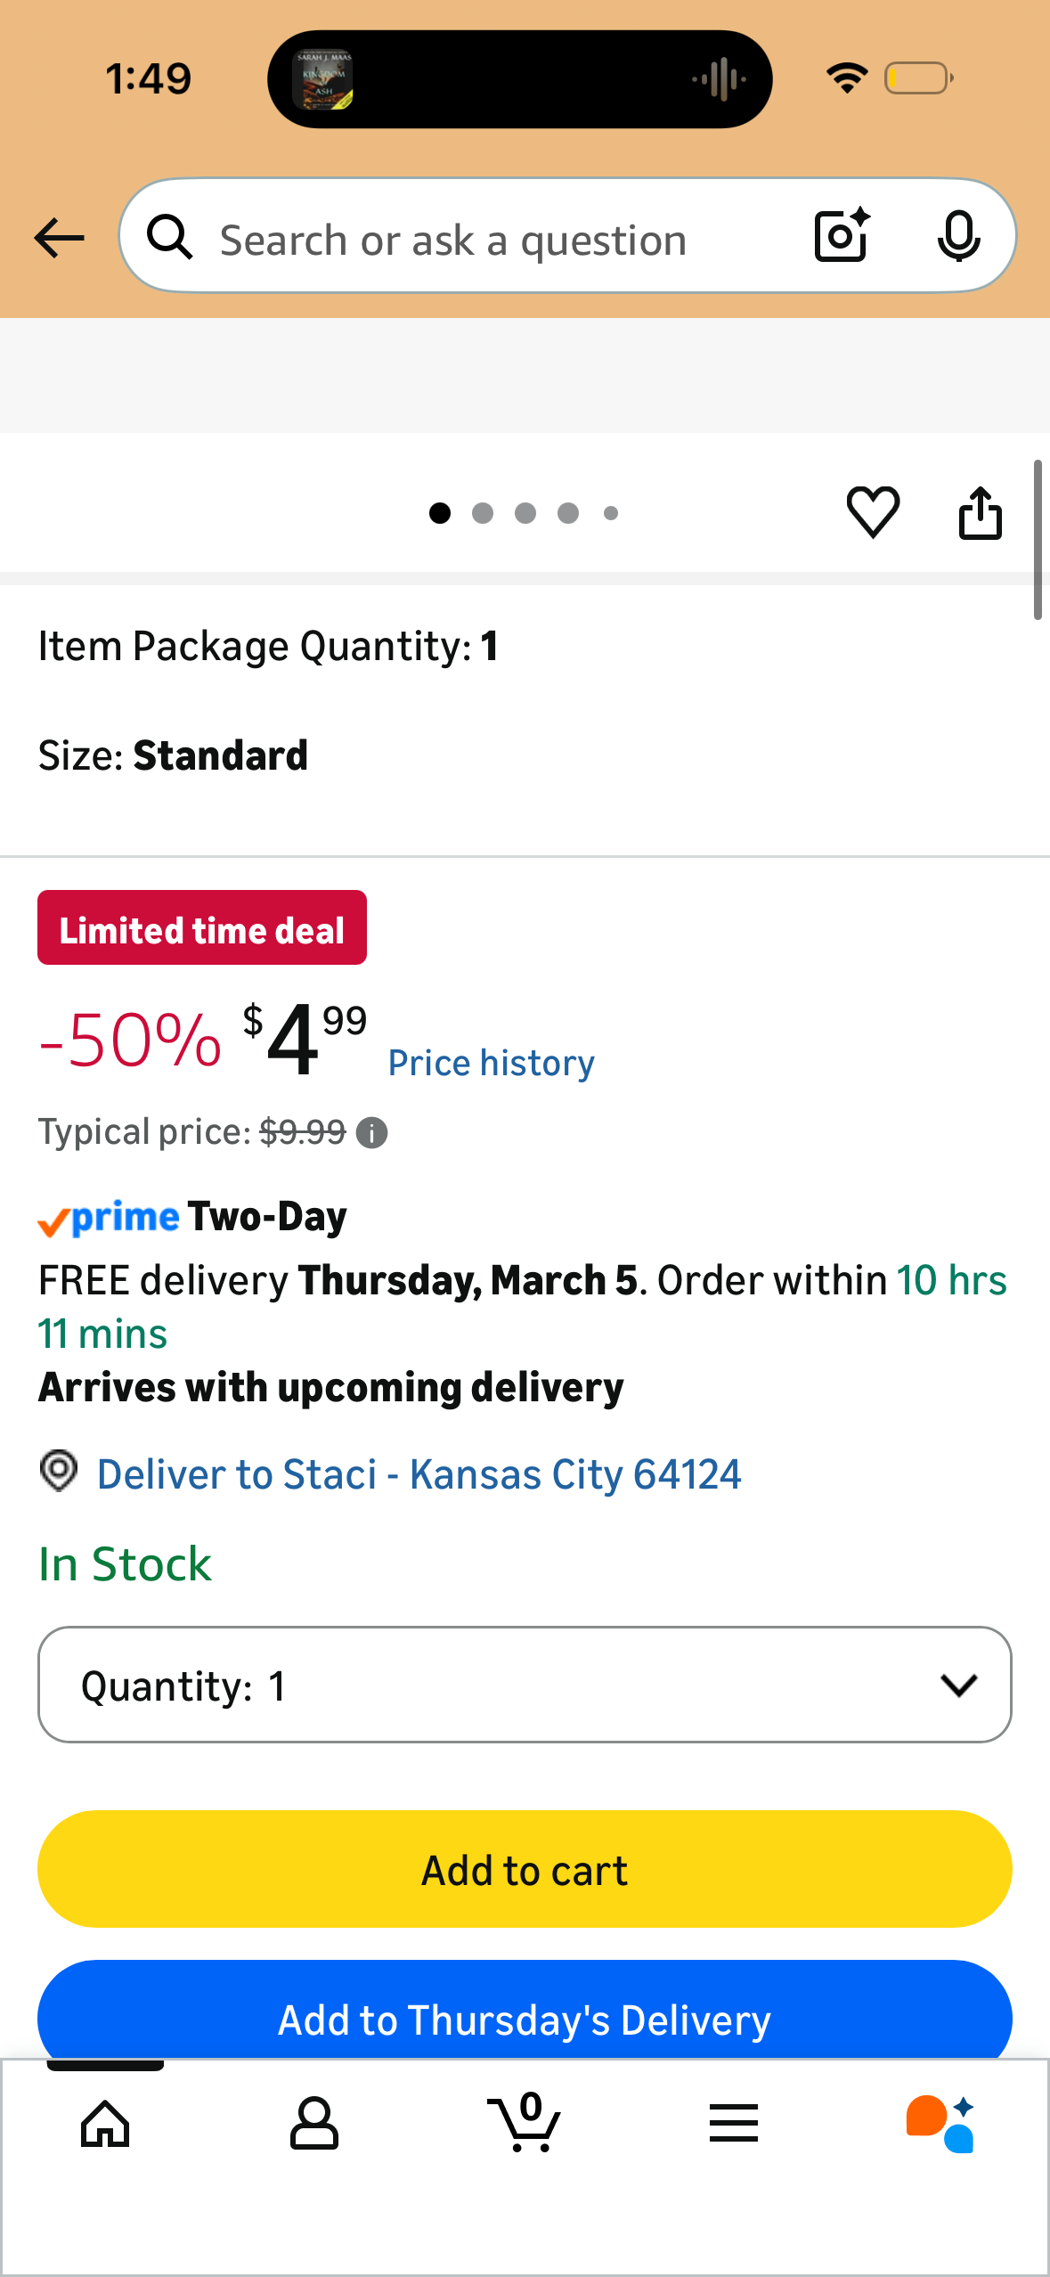
Task: Tap the microphone voice search icon
Action: point(958,236)
